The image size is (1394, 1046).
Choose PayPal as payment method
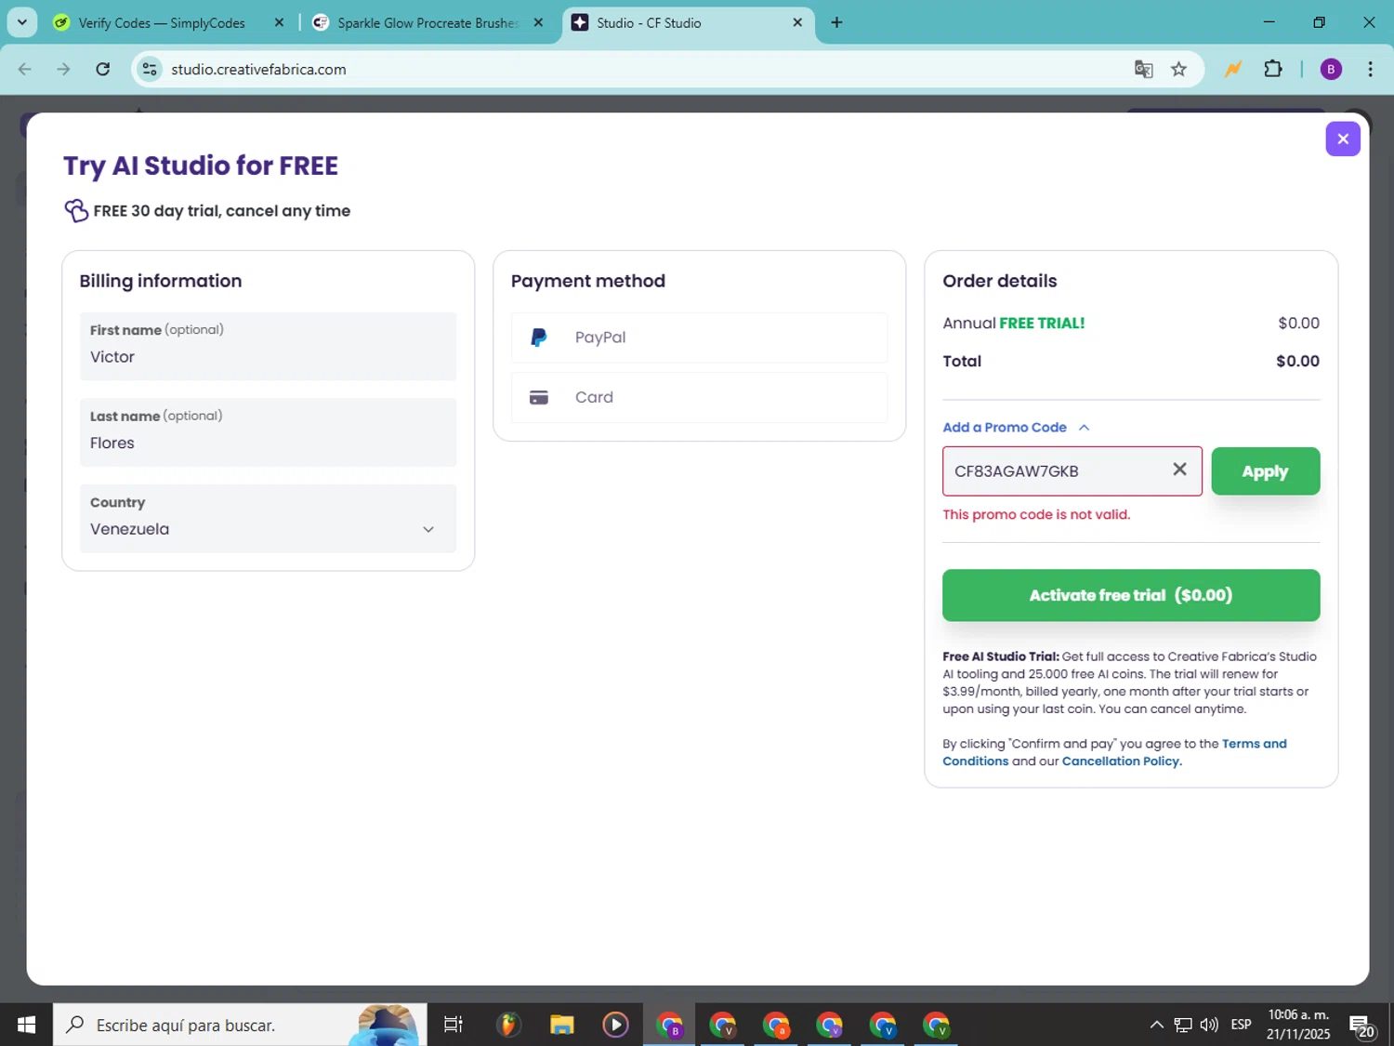tap(699, 338)
